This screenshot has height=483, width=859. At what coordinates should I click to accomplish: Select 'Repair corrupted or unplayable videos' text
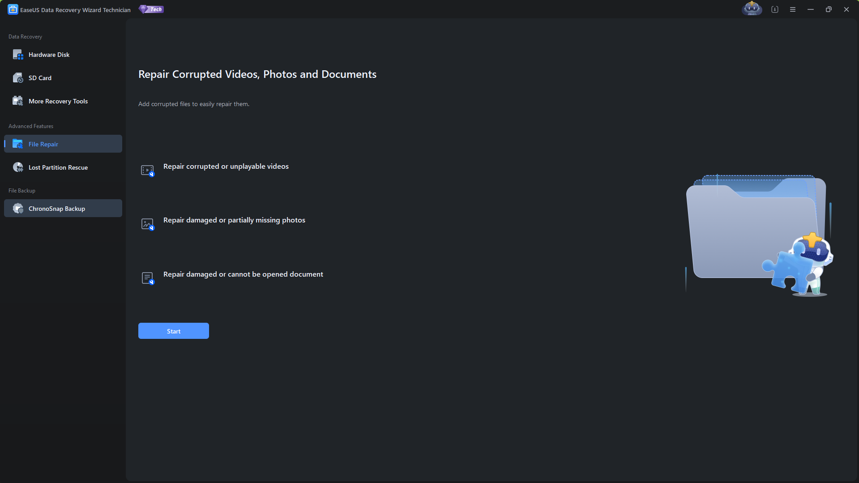coord(226,167)
